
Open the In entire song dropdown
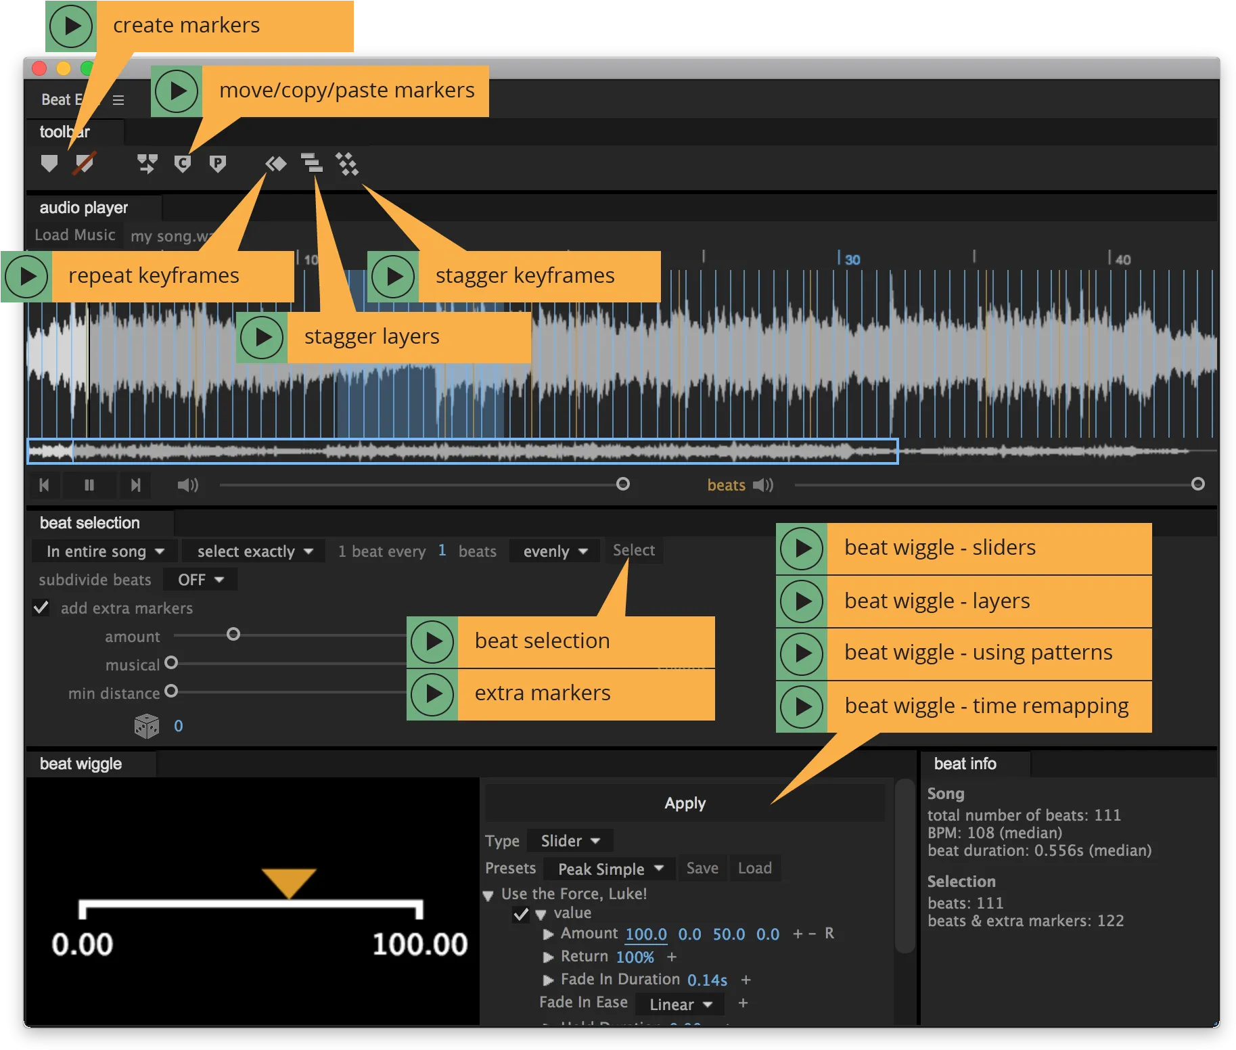coord(105,551)
